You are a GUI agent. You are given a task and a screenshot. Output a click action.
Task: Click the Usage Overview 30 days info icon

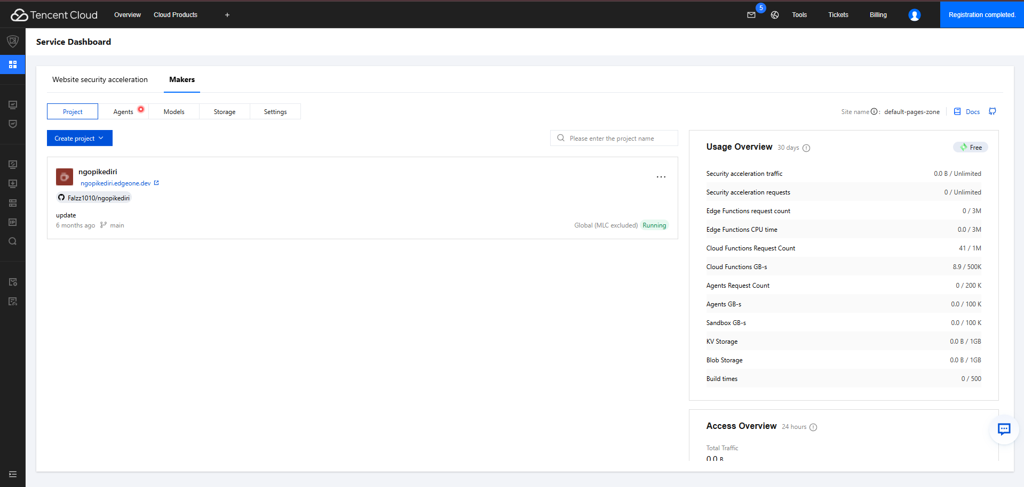tap(806, 148)
